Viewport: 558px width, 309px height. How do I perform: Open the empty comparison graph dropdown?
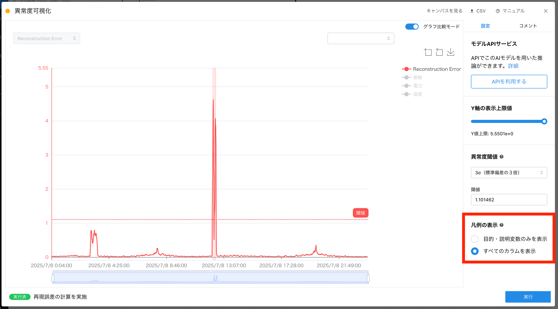click(360, 39)
